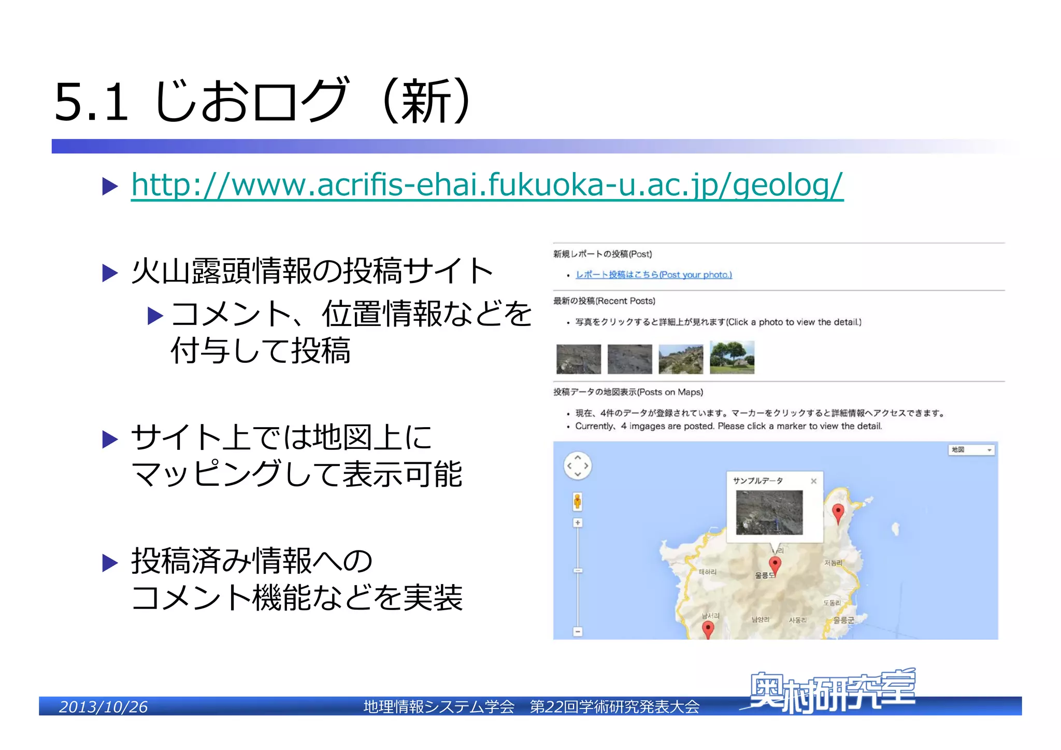Image resolution: width=1061 pixels, height=750 pixels.
Task: Open the third hillside photo thumbnail
Action: (681, 359)
